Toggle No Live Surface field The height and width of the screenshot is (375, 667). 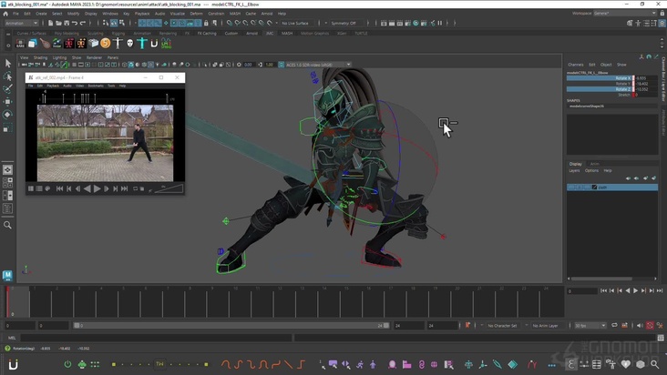tap(296, 24)
